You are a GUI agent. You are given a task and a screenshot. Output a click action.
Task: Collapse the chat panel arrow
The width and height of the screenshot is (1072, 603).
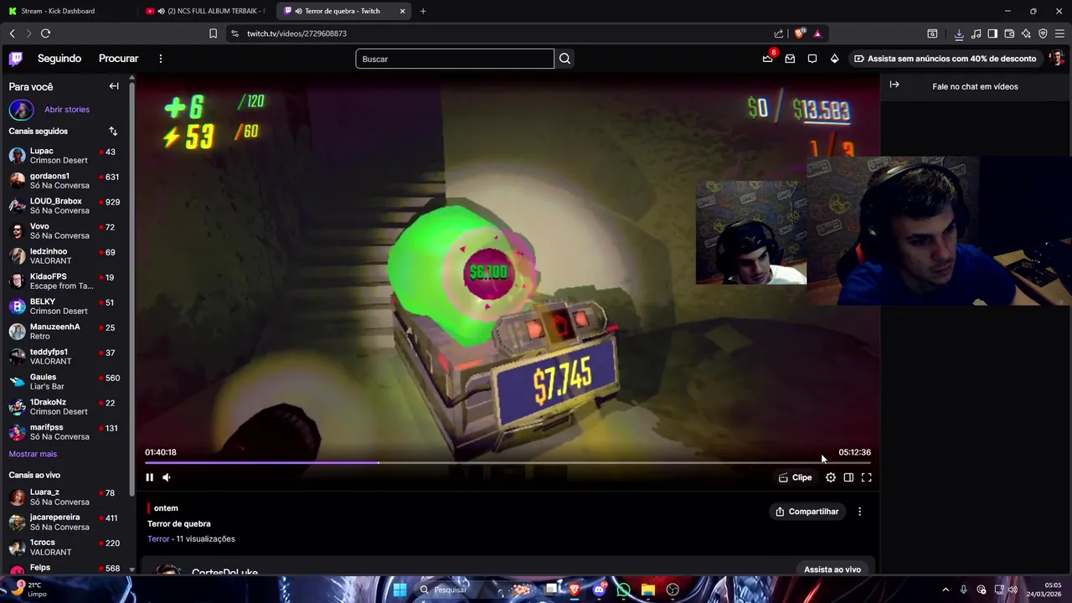point(894,85)
